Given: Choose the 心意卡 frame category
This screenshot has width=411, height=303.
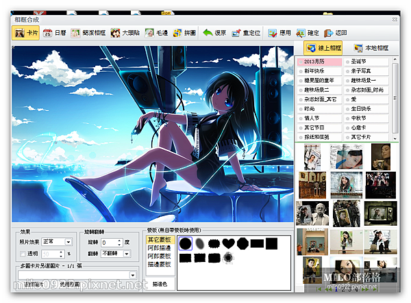Looking at the screenshot, I should pyautogui.click(x=366, y=128).
